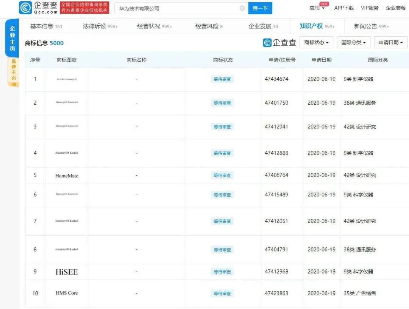409x309 pixels.
Task: Expand the 国际分类 filter dropdown
Action: pyautogui.click(x=353, y=43)
